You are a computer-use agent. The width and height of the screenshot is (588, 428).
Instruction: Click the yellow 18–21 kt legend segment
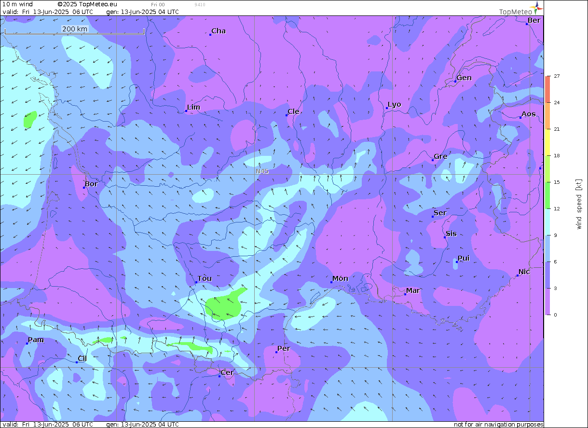(x=547, y=142)
